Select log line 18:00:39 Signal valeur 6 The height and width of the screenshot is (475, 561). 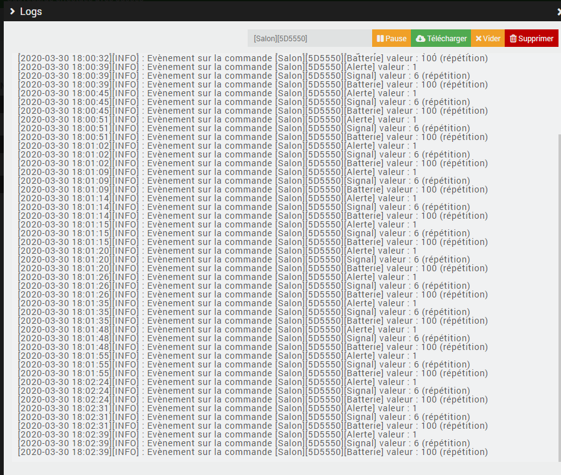pos(244,76)
